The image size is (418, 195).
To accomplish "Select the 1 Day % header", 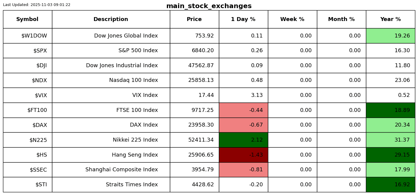I will [243, 19].
